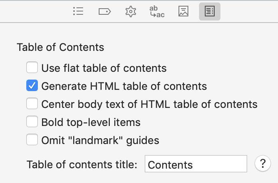Image resolution: width=278 pixels, height=183 pixels.
Task: Click the "Bold top-level items" label text
Action: pyautogui.click(x=91, y=122)
